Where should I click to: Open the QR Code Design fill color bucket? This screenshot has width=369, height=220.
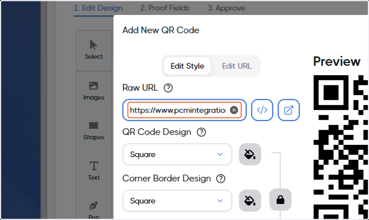click(250, 154)
